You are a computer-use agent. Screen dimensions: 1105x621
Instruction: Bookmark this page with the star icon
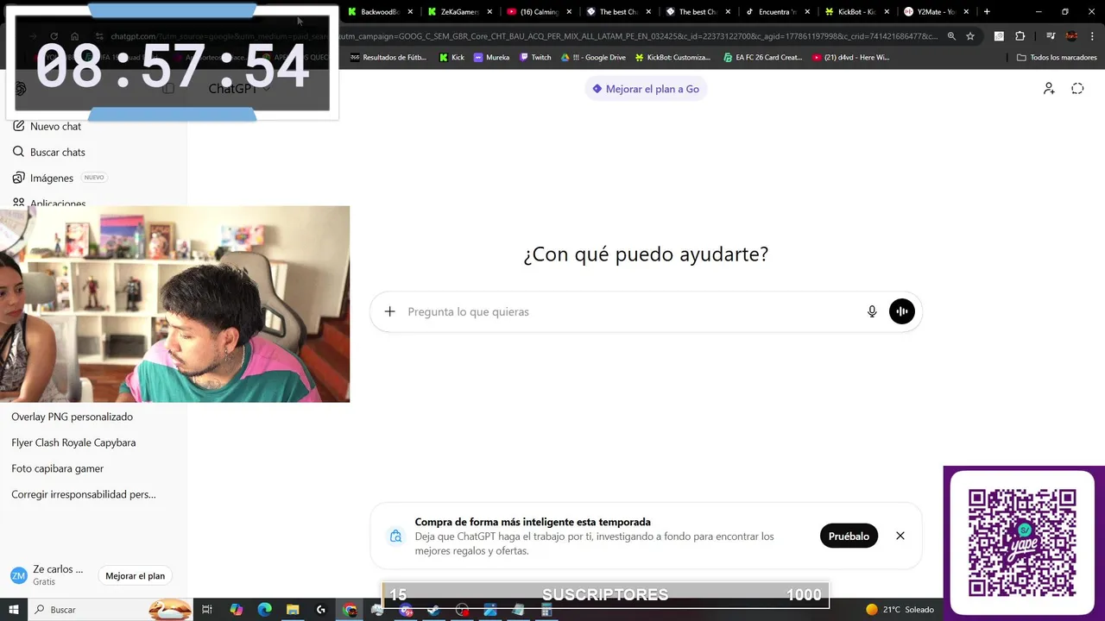(970, 36)
